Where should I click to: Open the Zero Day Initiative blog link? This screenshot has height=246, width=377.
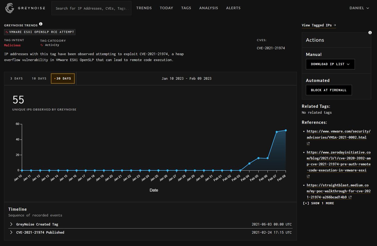click(x=339, y=162)
